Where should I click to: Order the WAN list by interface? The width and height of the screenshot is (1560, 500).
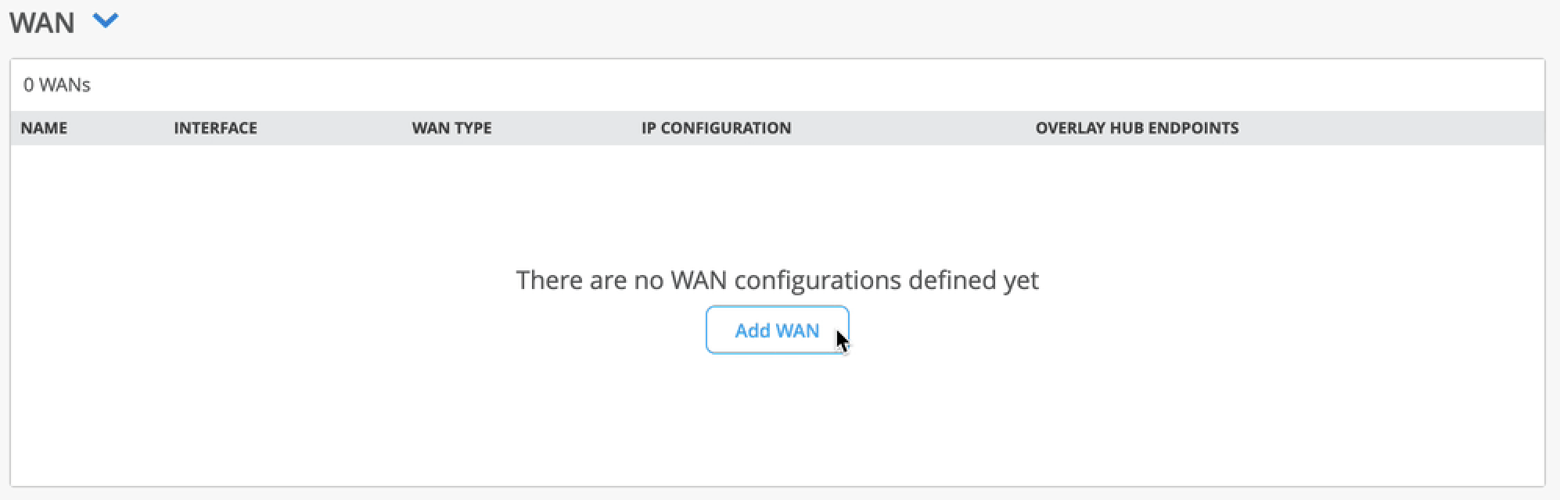coord(215,128)
